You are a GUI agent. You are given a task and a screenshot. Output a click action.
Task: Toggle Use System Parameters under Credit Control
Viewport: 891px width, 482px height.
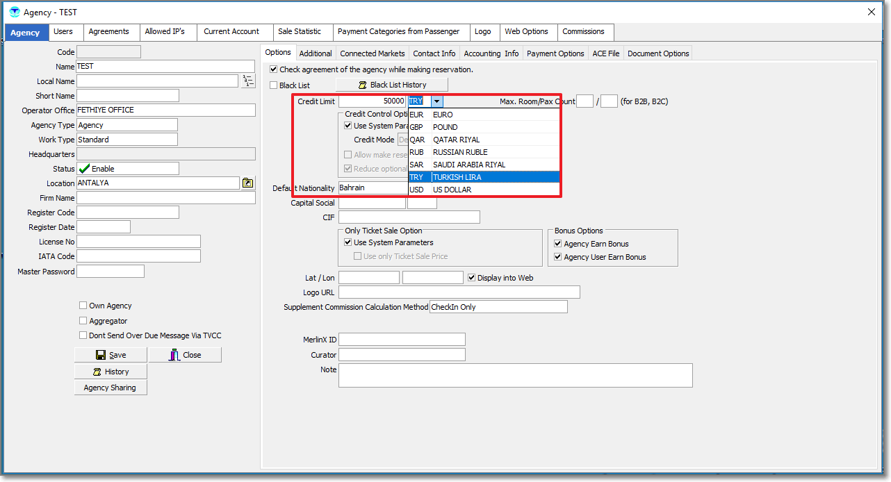(348, 126)
